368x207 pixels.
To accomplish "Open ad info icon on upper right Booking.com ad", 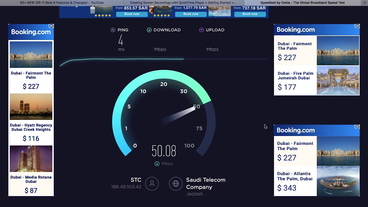I will coord(357,26).
